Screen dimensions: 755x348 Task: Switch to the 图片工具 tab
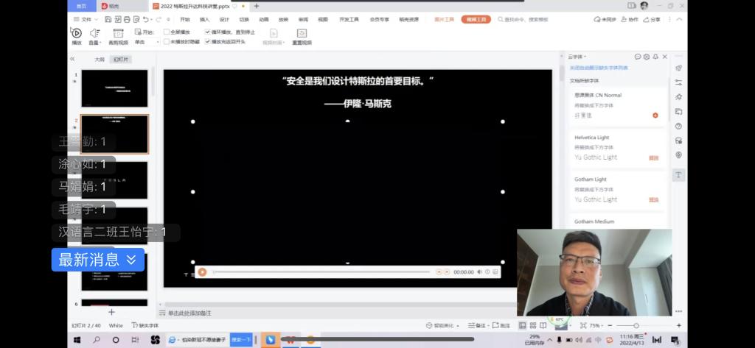[x=445, y=19]
